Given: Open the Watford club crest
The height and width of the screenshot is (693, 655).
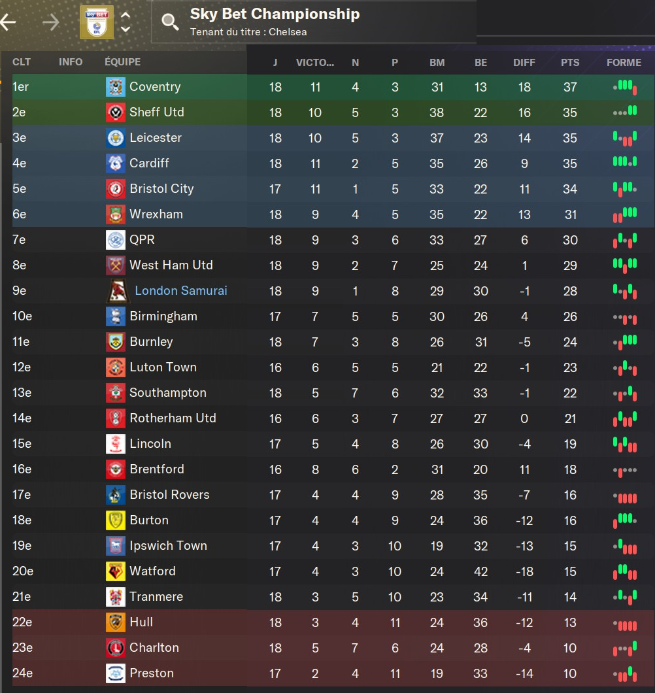Looking at the screenshot, I should tap(116, 571).
